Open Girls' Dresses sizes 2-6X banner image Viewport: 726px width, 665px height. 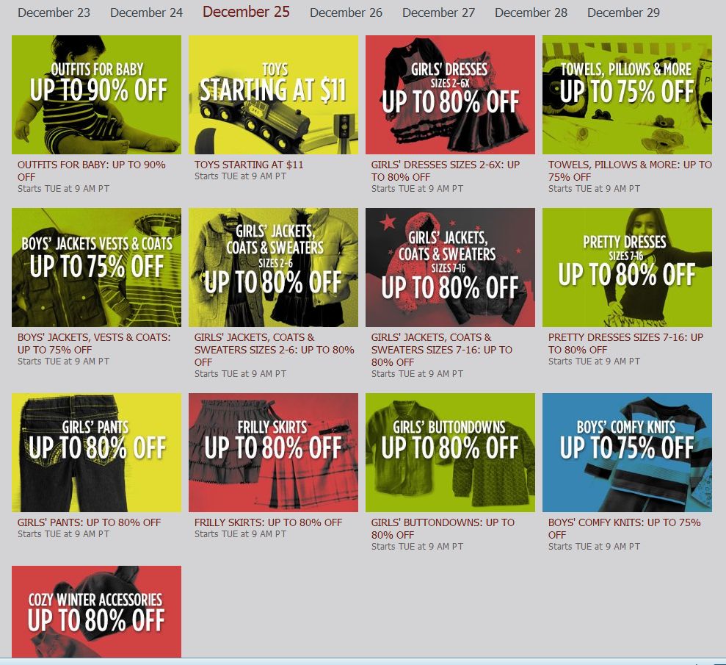(x=450, y=95)
